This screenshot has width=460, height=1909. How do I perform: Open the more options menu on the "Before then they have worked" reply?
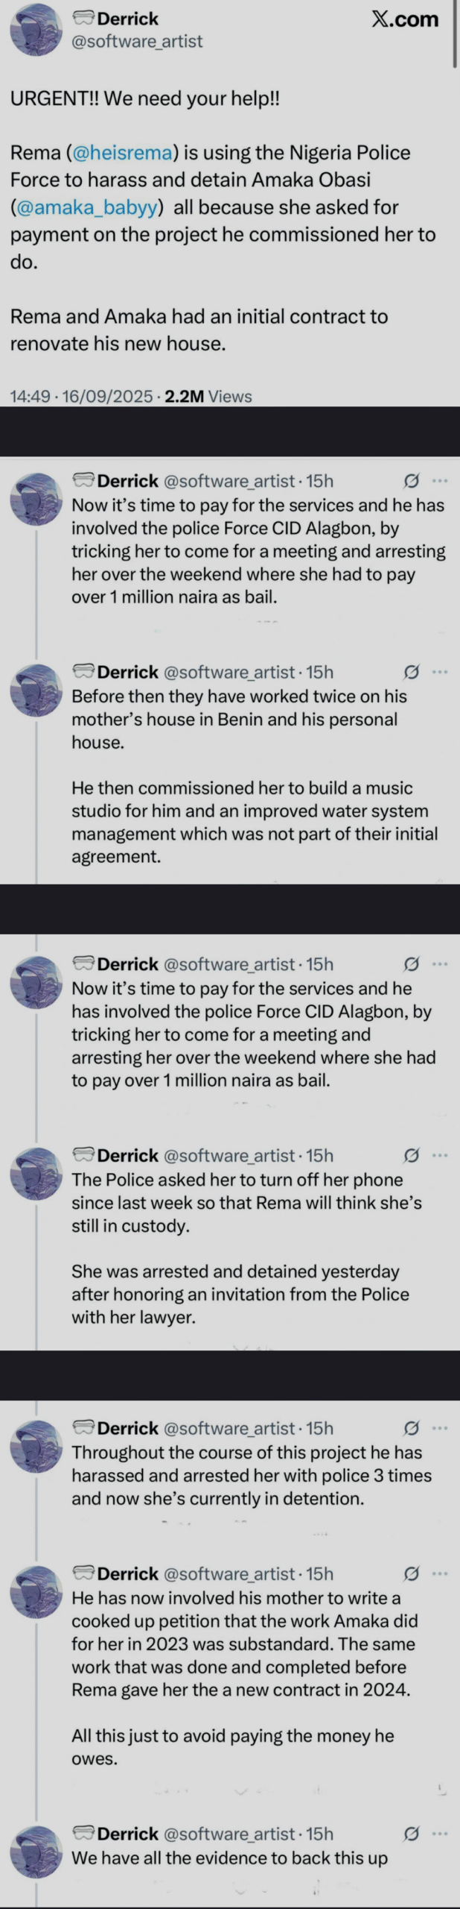point(440,672)
